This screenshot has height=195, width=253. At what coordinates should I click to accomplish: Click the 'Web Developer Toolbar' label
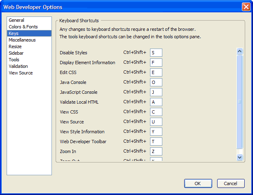click(83, 142)
